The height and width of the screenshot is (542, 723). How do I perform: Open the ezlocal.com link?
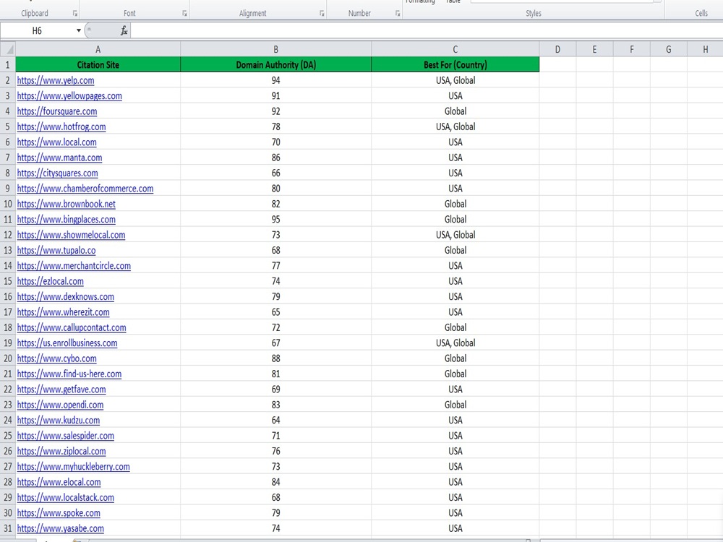pos(51,281)
